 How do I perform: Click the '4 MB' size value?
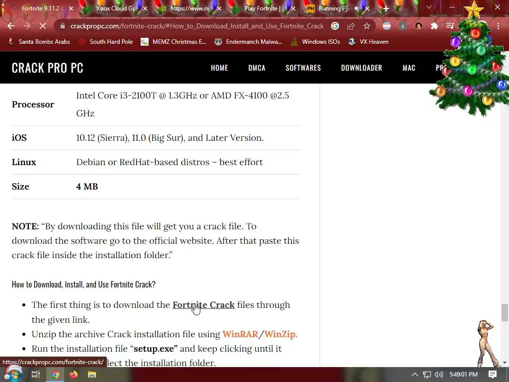coord(87,187)
